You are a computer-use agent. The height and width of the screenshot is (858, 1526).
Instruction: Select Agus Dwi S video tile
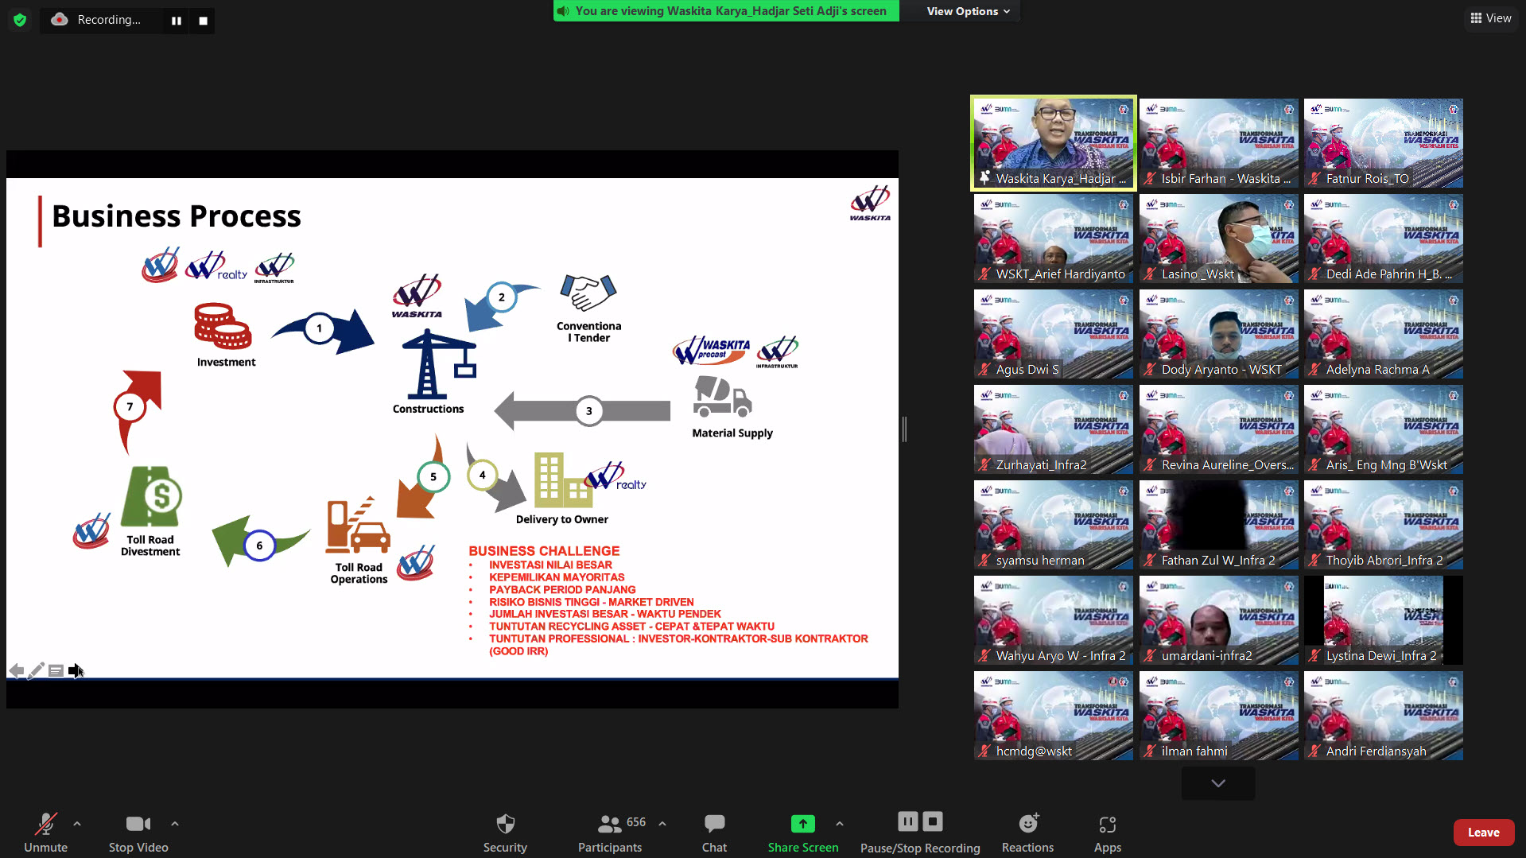click(x=1054, y=334)
